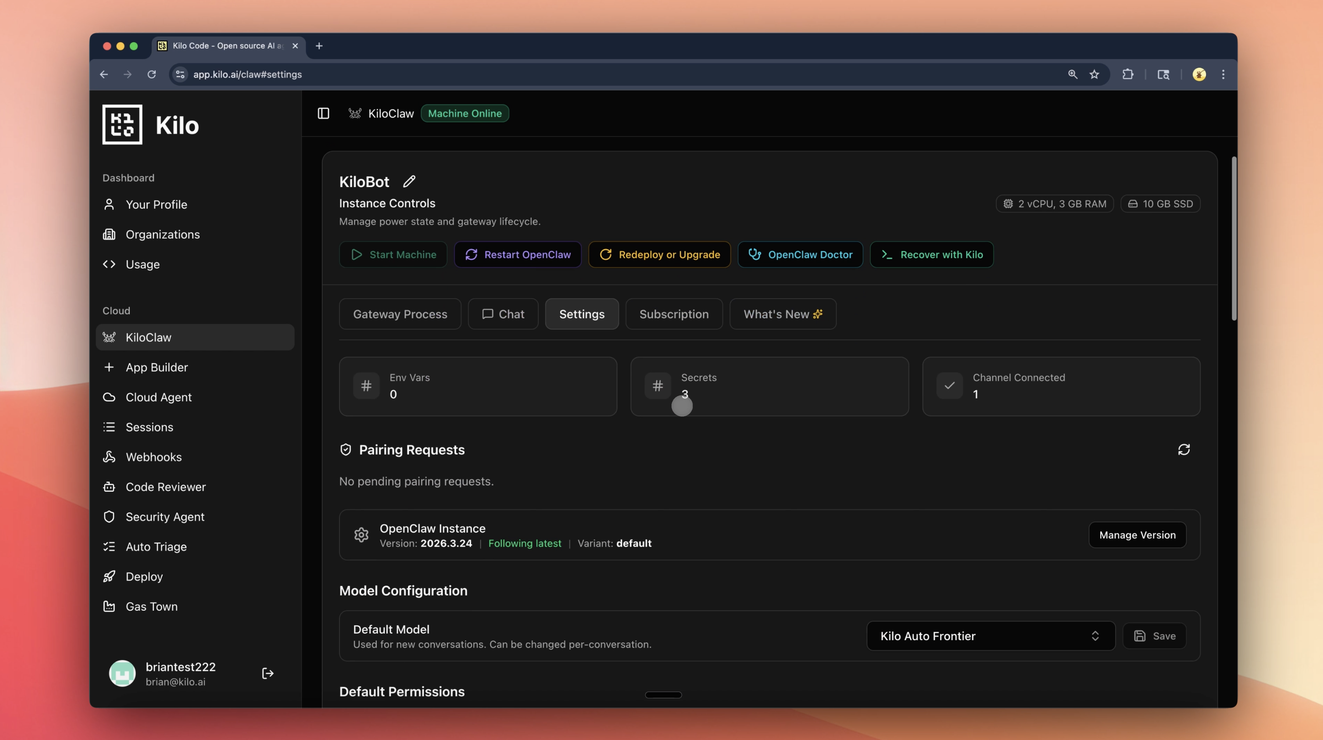
Task: Expand the Kilo Auto Frontier model dropdown
Action: [990, 636]
